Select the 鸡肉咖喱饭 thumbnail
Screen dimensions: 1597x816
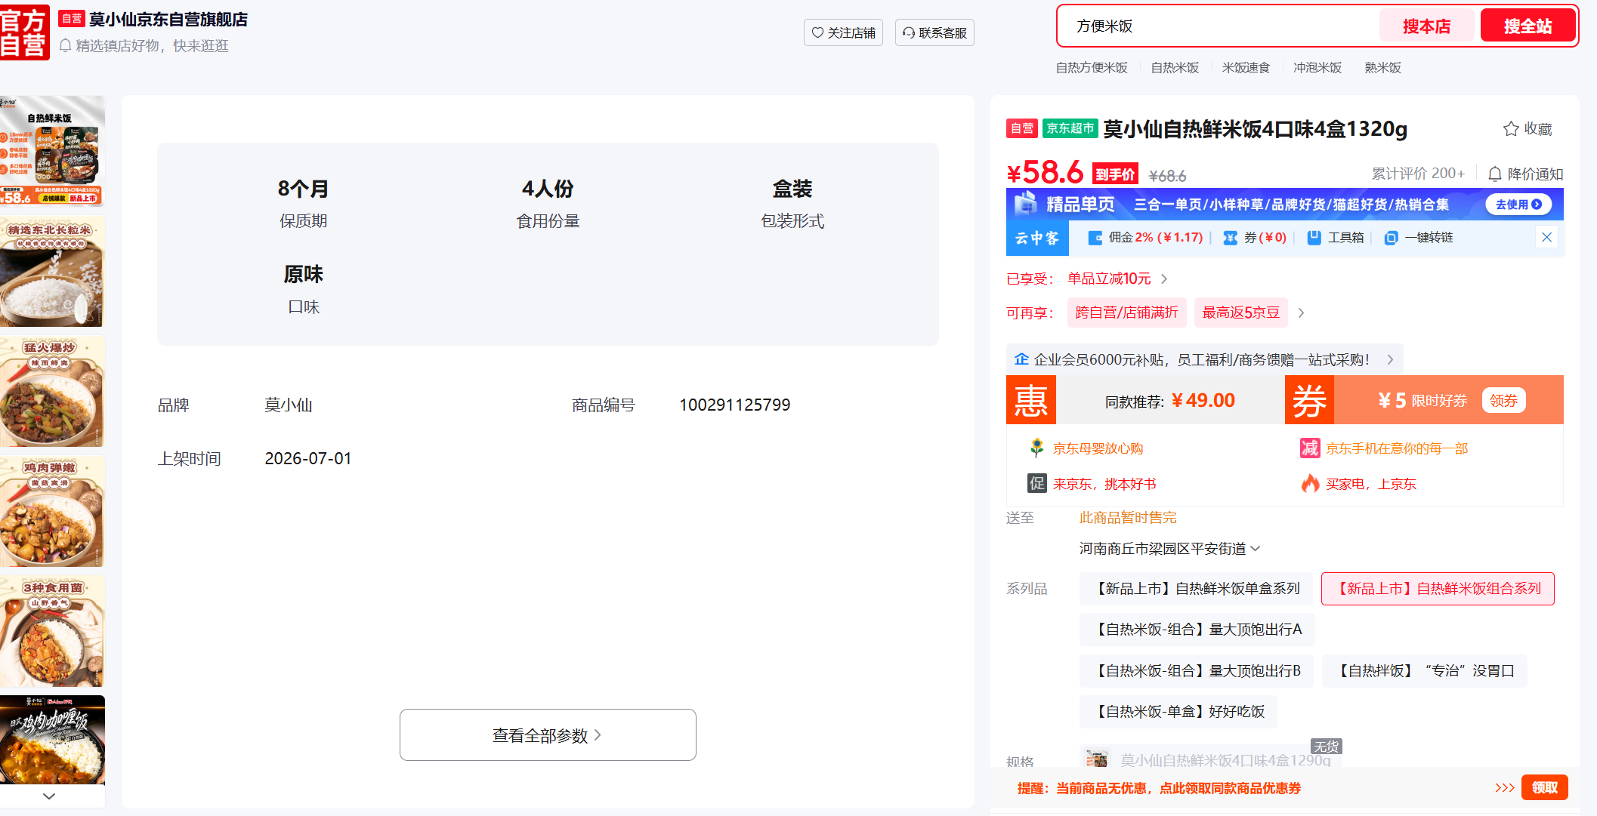tap(51, 741)
